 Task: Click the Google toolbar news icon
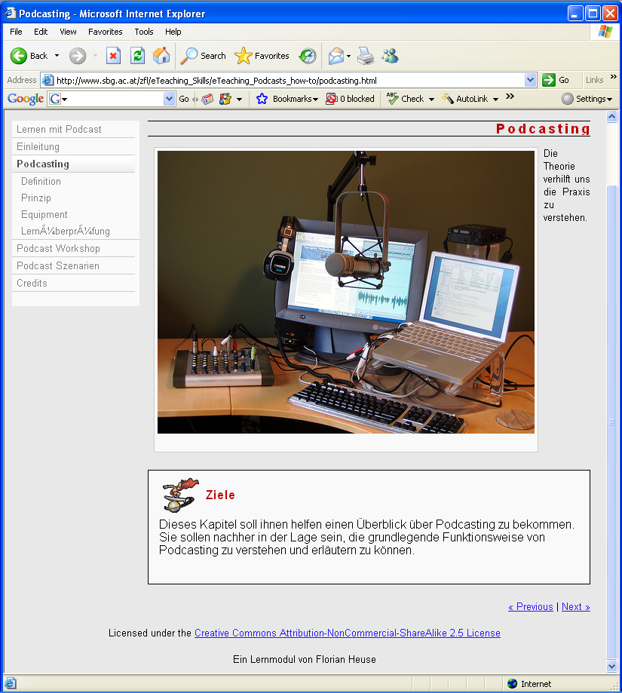207,99
